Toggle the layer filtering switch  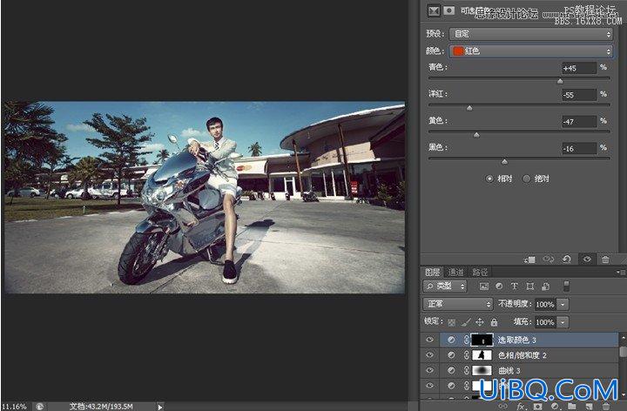click(566, 286)
